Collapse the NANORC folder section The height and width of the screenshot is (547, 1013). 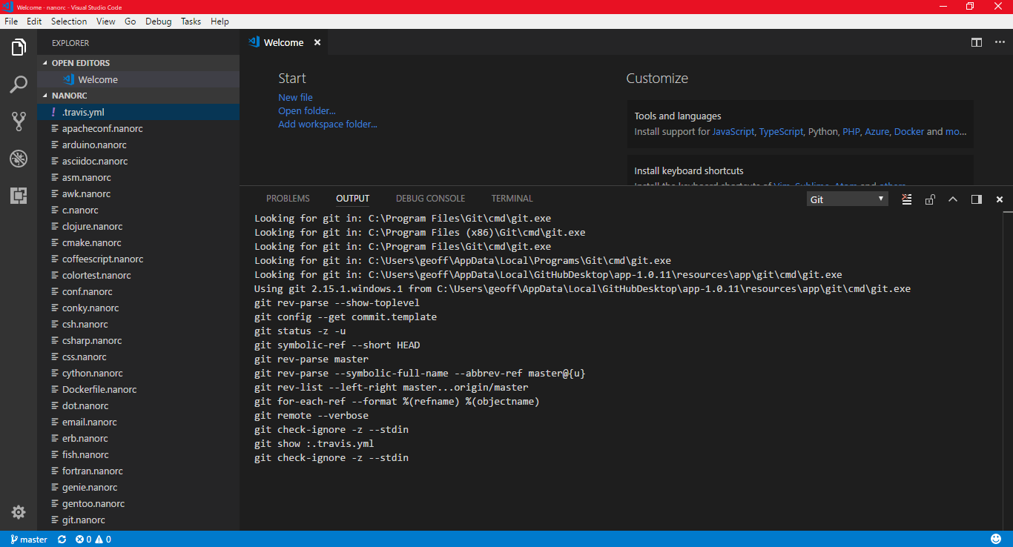pos(138,96)
